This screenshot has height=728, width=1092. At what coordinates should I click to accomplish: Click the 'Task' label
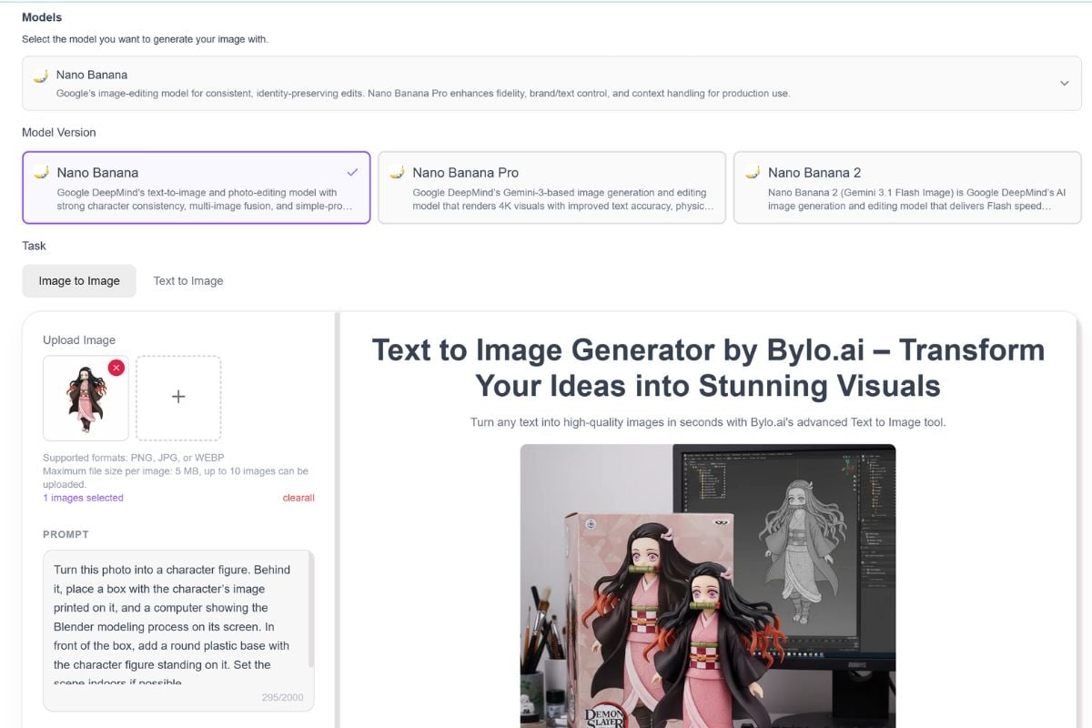coord(34,246)
